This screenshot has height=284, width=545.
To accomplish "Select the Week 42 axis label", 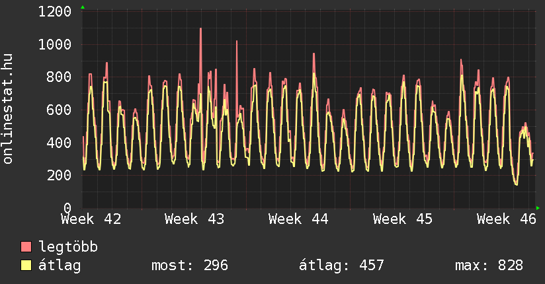I will click(91, 219).
